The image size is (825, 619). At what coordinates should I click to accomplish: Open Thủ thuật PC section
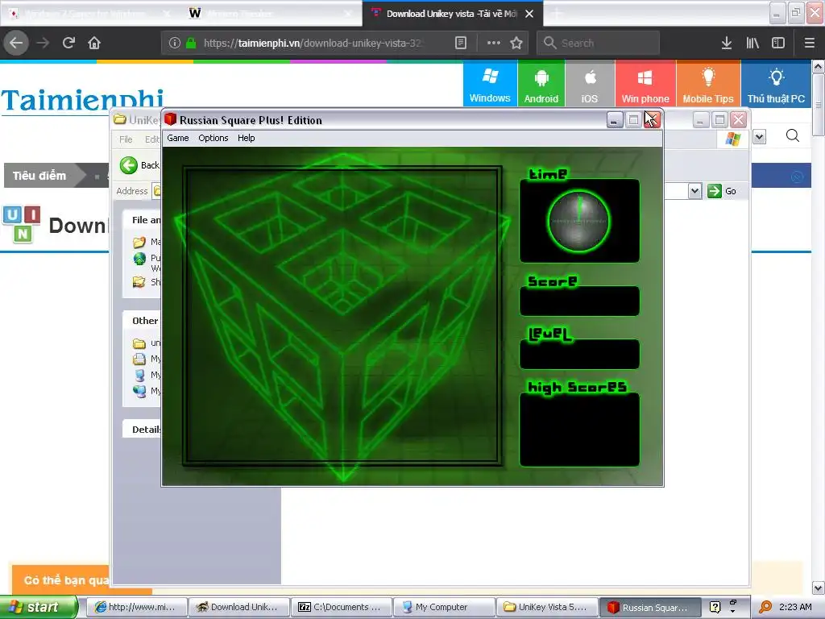776,84
